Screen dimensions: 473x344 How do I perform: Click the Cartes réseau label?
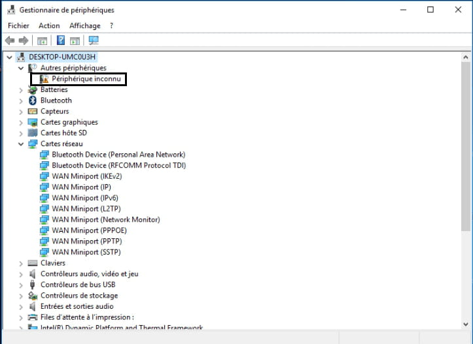point(61,144)
